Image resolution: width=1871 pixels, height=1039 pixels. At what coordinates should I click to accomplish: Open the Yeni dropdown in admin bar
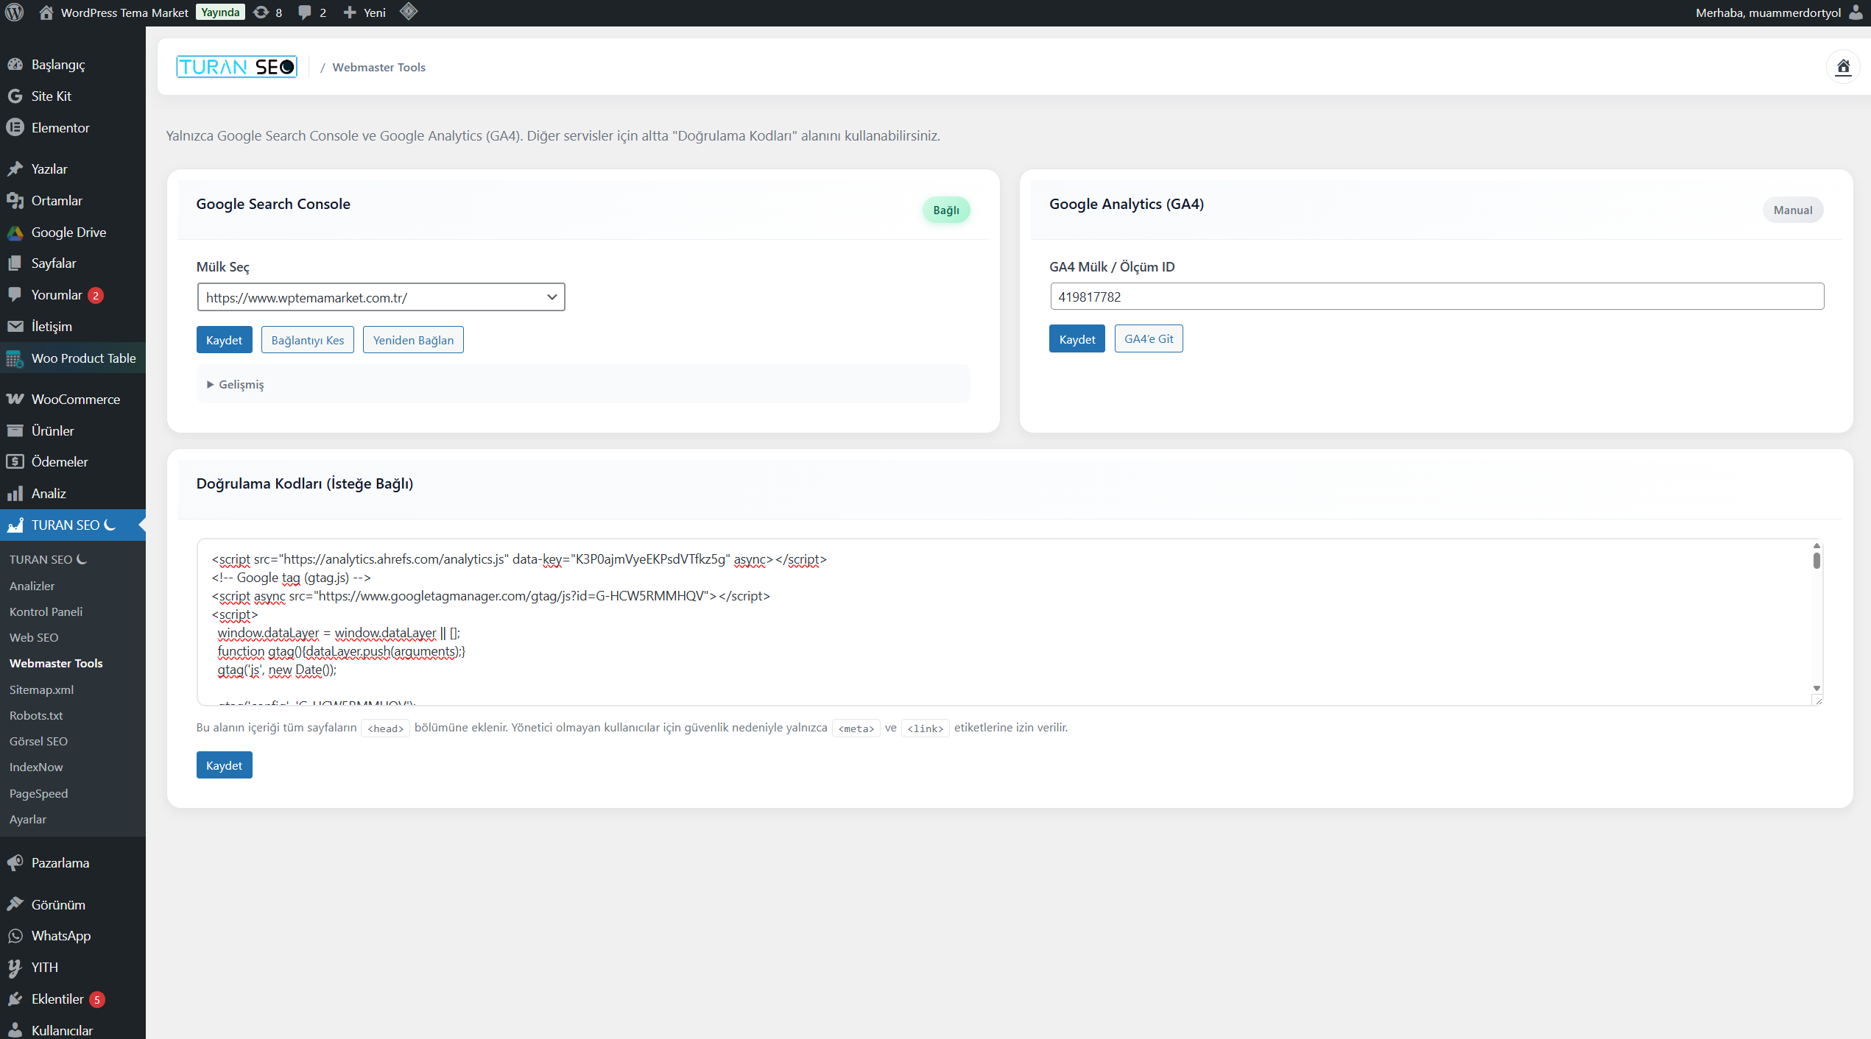coord(365,13)
